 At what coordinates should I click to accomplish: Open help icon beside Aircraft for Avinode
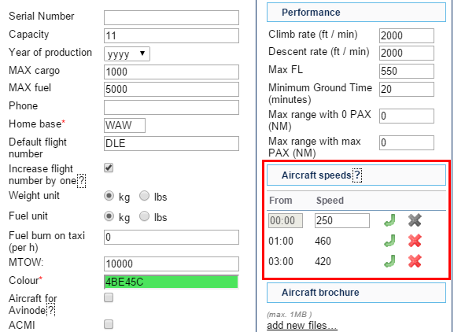51,310
